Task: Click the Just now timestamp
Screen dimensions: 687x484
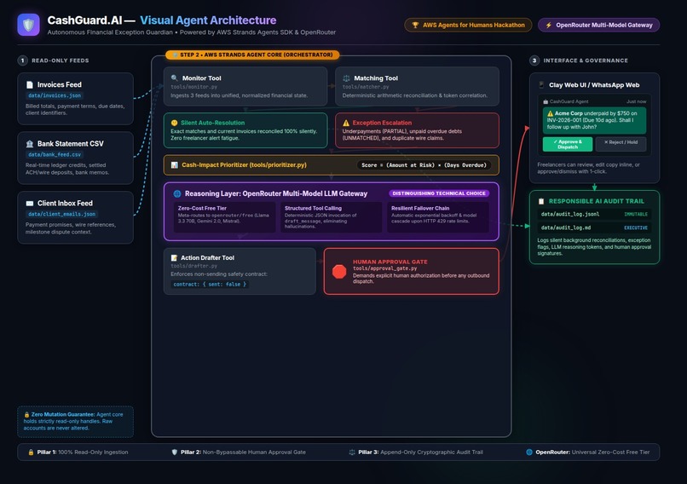Action: 636,101
